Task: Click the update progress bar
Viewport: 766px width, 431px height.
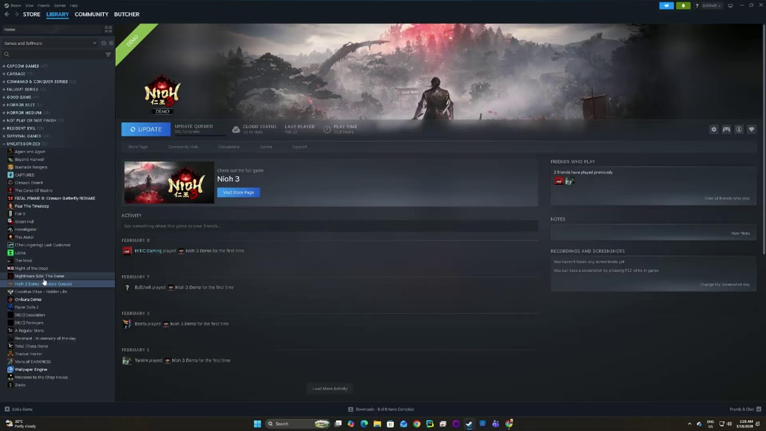Action: click(199, 134)
